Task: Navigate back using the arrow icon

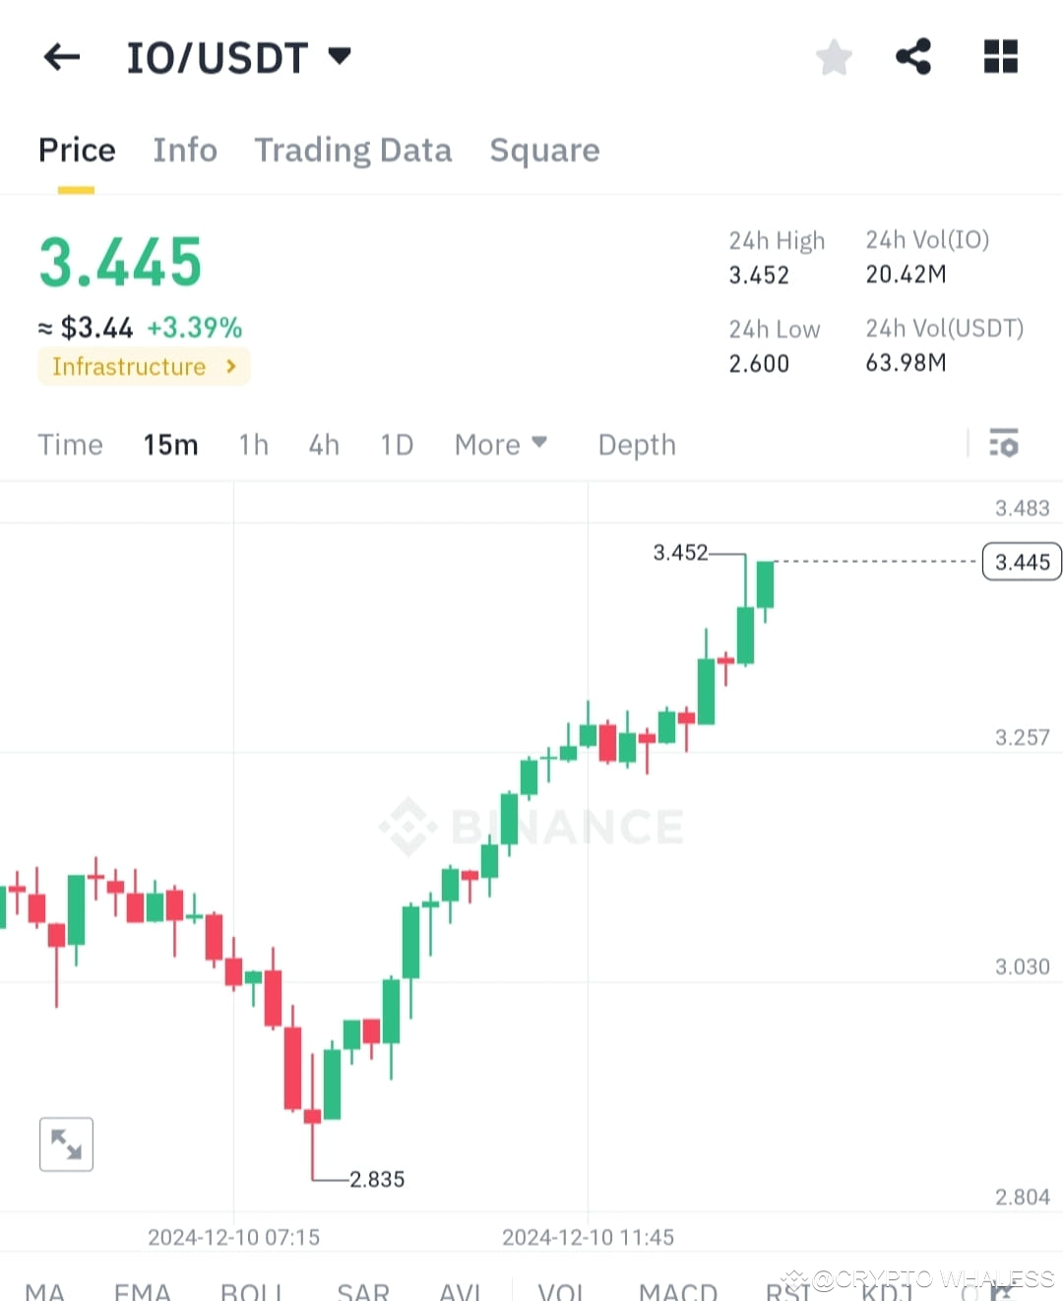Action: (x=61, y=56)
